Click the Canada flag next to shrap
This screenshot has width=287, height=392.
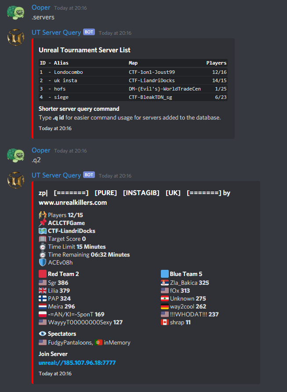point(164,322)
